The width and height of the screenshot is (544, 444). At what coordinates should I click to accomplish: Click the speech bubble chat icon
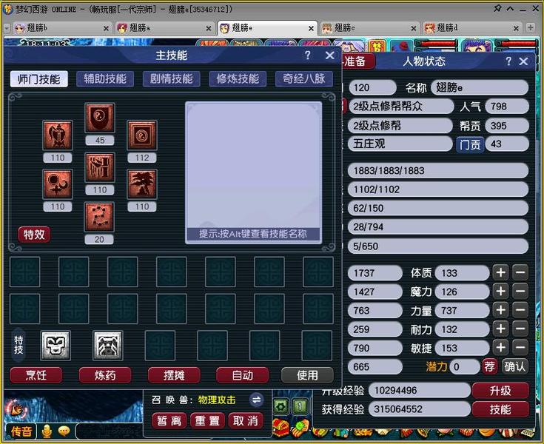64,431
